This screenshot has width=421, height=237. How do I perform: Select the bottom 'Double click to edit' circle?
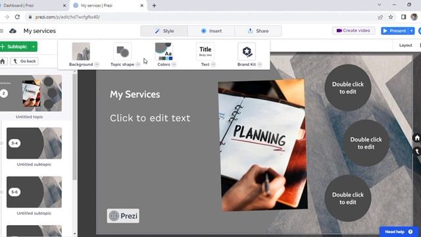(x=348, y=198)
